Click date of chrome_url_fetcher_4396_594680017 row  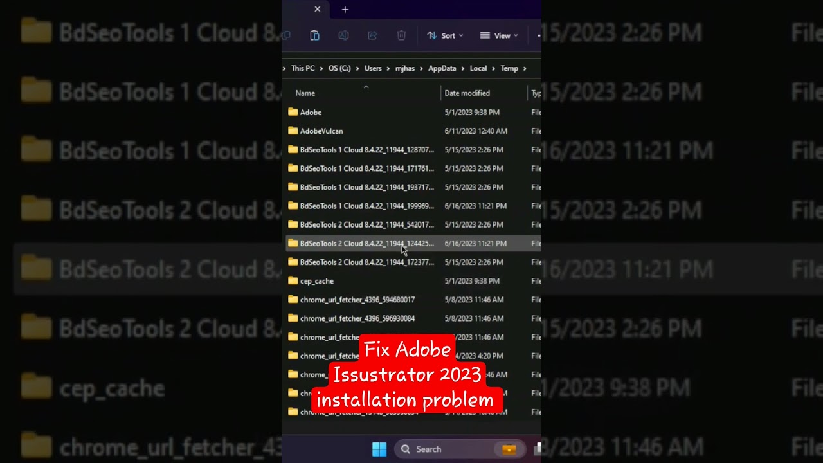pos(474,299)
